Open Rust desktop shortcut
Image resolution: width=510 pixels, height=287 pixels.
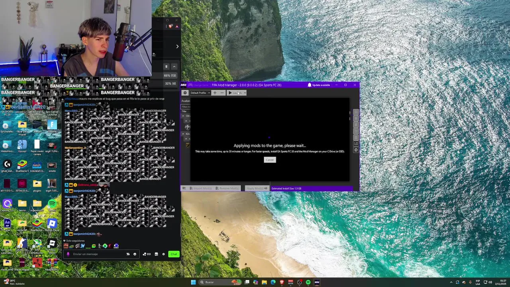coord(37,264)
